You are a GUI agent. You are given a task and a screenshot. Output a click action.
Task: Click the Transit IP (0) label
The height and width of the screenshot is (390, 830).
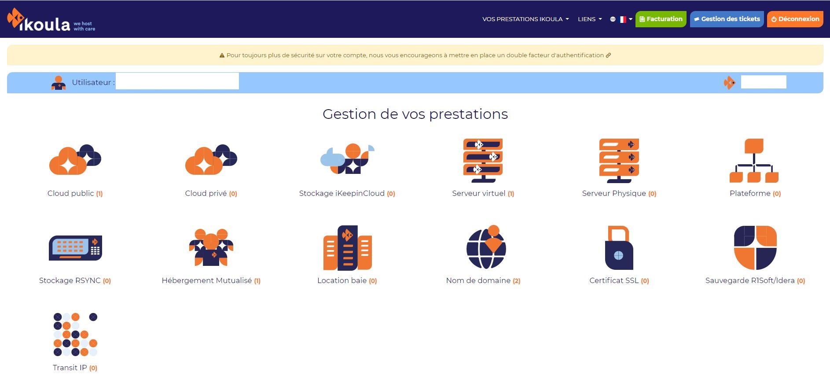(75, 368)
